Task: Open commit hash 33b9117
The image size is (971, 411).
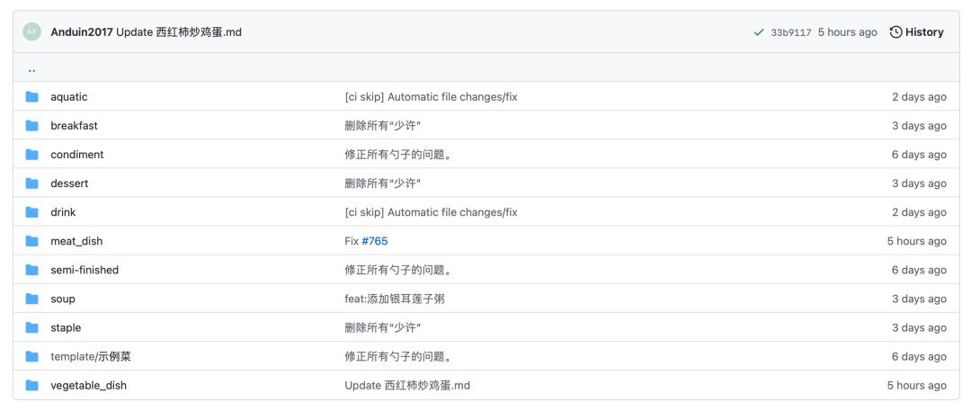Action: [791, 32]
